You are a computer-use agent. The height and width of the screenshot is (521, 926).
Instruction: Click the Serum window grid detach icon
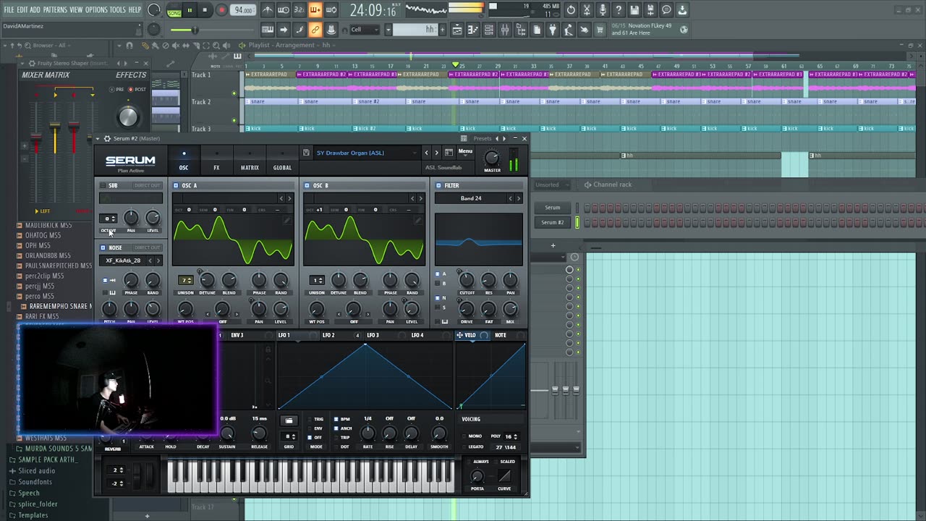(464, 138)
